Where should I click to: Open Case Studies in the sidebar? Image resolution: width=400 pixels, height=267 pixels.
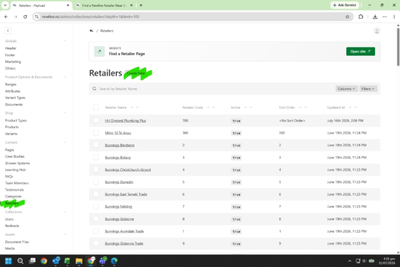pyautogui.click(x=15, y=156)
